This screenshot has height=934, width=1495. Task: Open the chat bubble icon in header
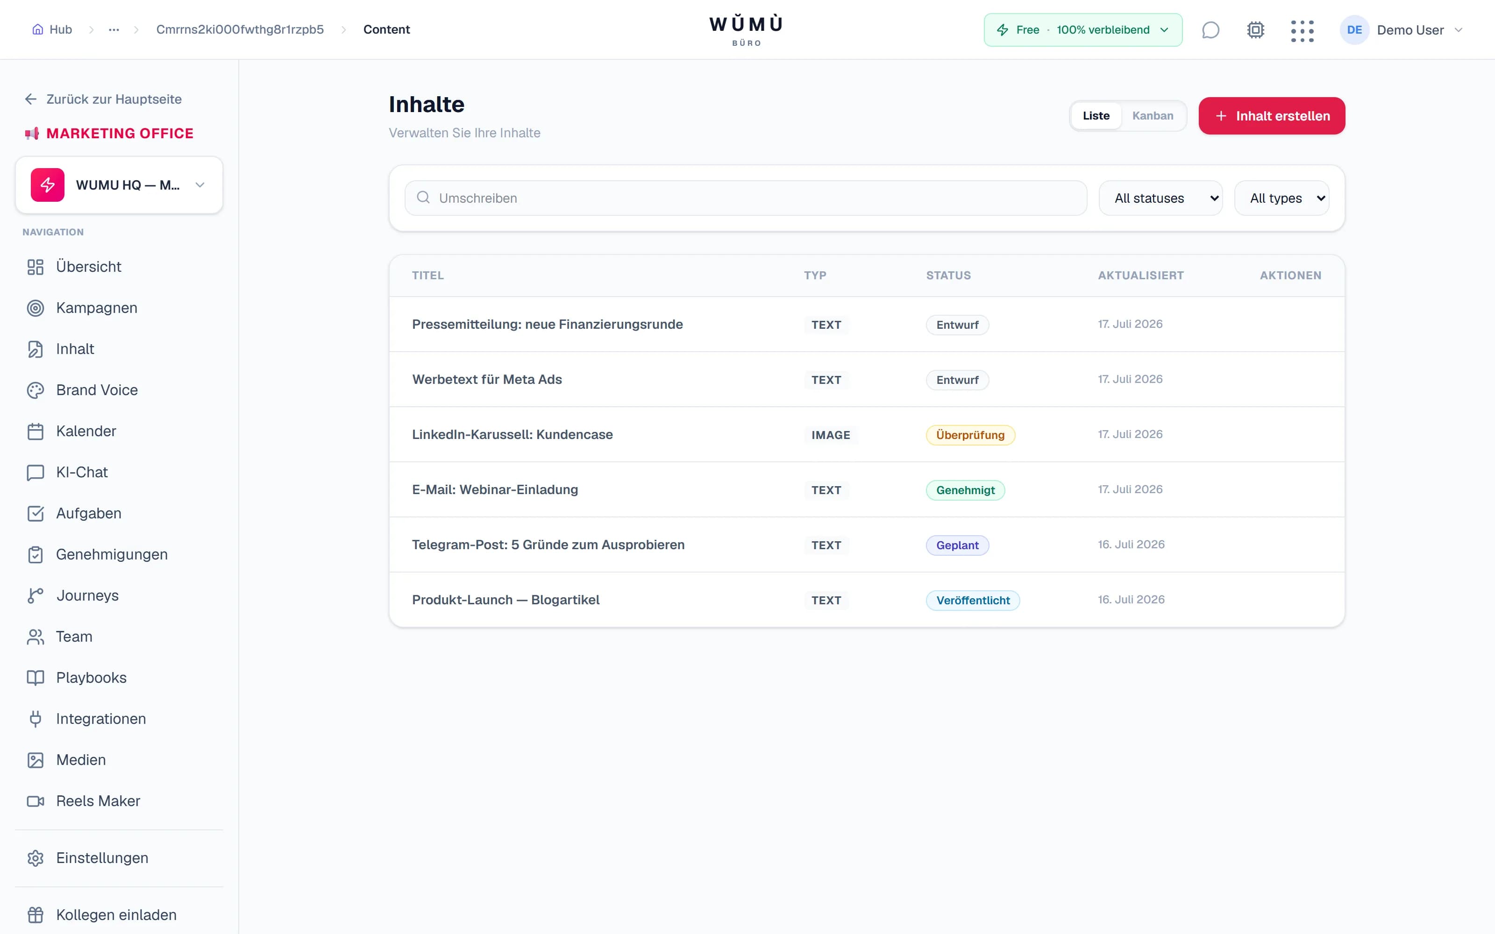tap(1210, 29)
